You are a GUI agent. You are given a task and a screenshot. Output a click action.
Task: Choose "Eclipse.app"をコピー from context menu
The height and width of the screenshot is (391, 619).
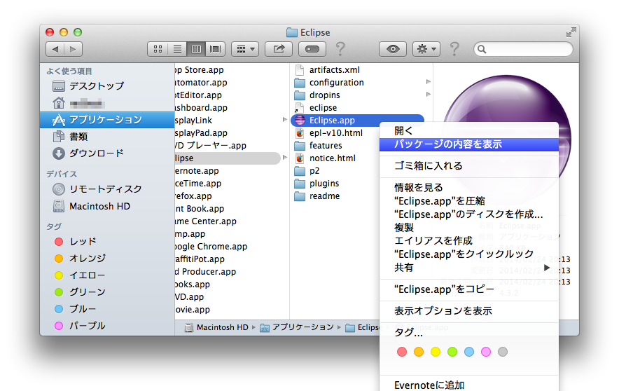pos(469,289)
